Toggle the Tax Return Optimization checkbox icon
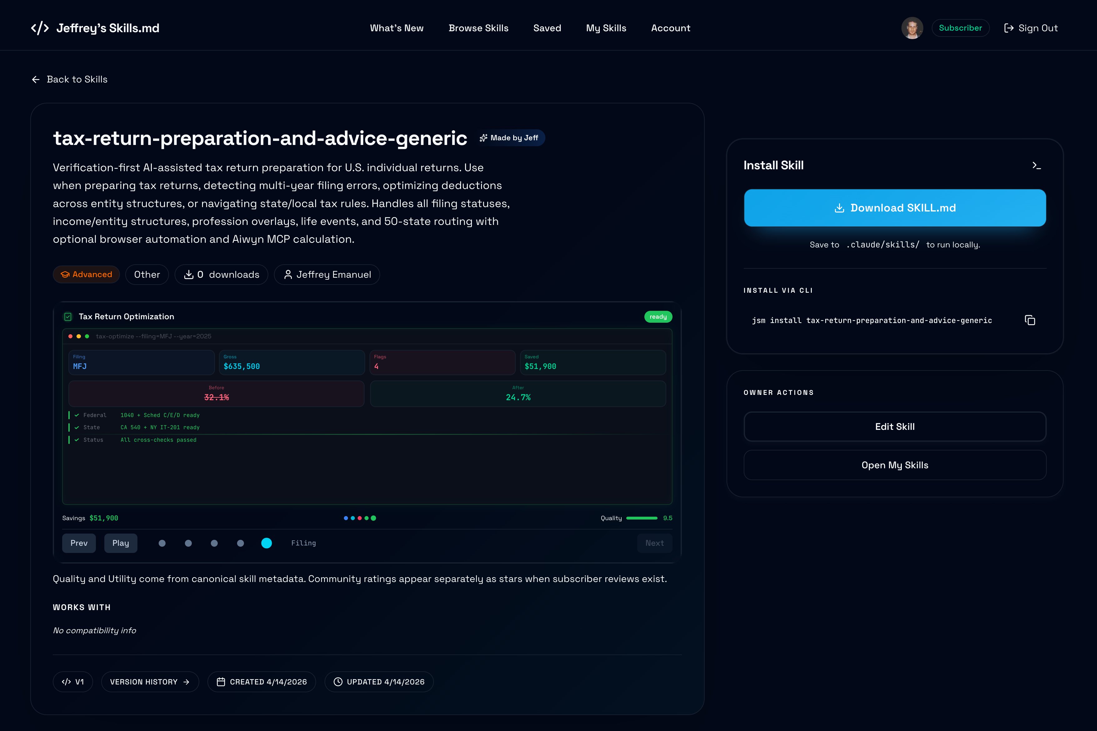Image resolution: width=1097 pixels, height=731 pixels. (x=68, y=317)
